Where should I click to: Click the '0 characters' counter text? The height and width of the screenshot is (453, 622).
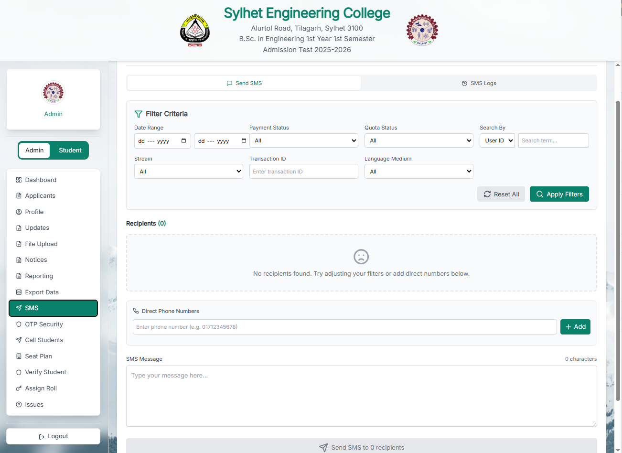[x=580, y=359]
